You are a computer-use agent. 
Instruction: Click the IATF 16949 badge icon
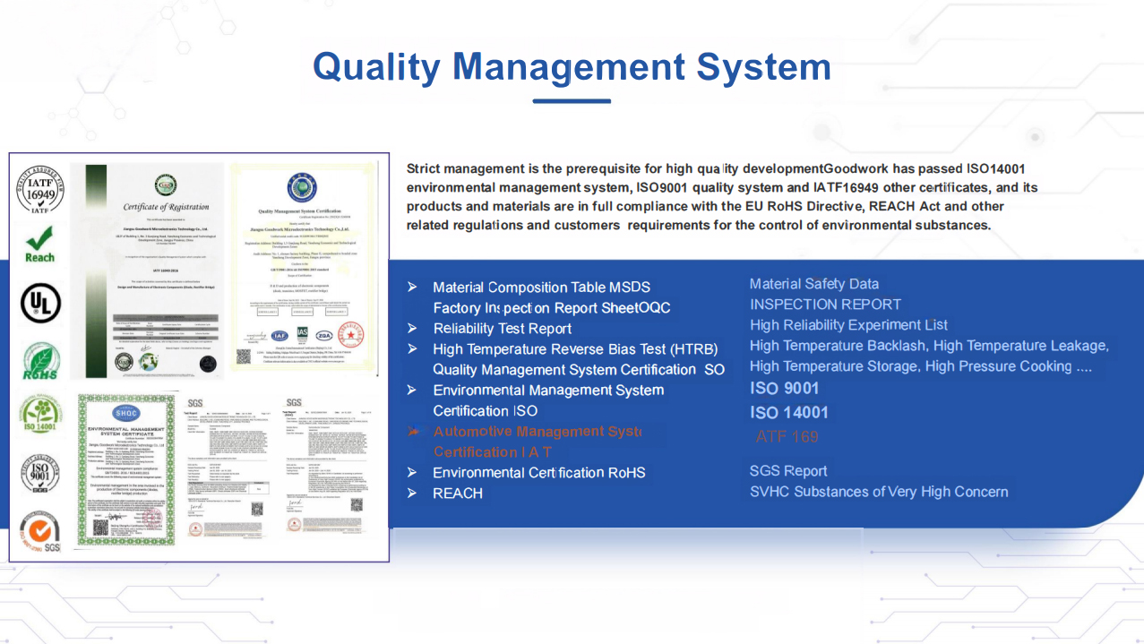tap(39, 189)
